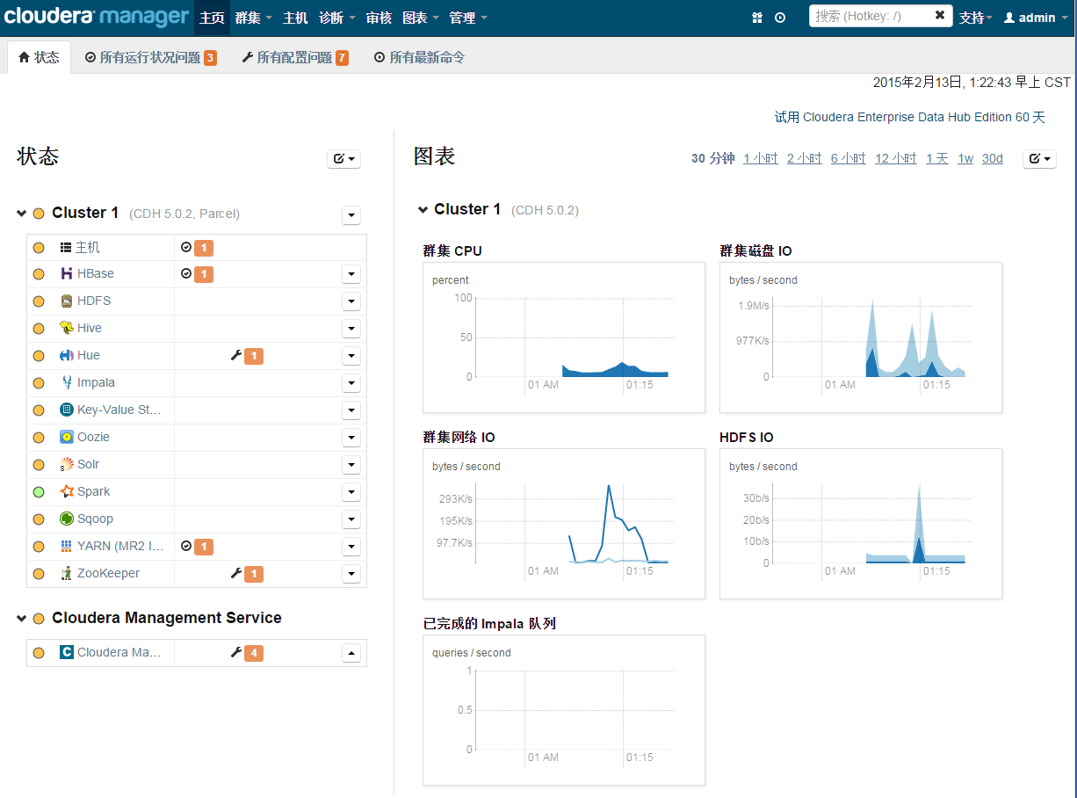Switch to the 所有配置问题 tab
1077x798 pixels.
tap(294, 58)
